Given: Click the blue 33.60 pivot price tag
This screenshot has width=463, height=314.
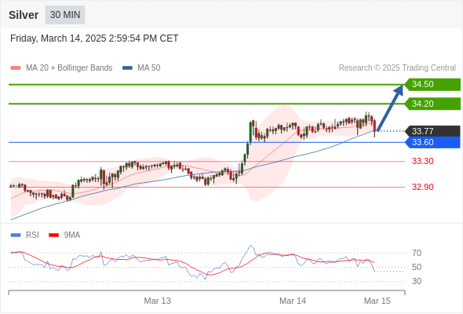Looking at the screenshot, I should tap(432, 142).
